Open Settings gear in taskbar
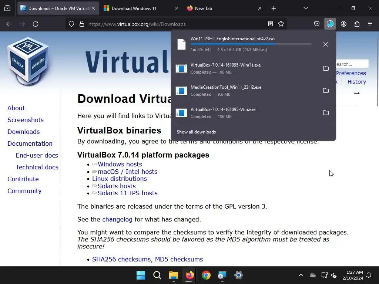 pyautogui.click(x=239, y=275)
